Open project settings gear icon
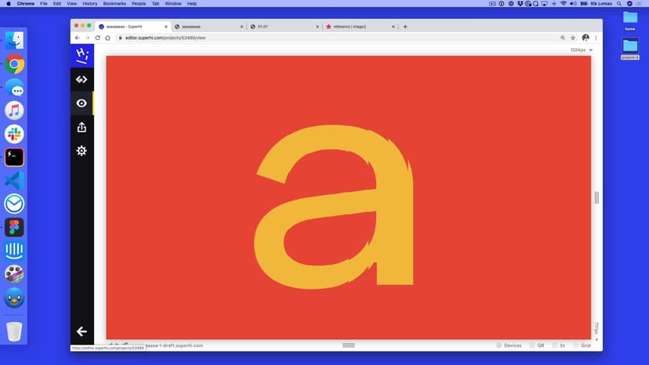Viewport: 649px width, 365px height. (82, 150)
